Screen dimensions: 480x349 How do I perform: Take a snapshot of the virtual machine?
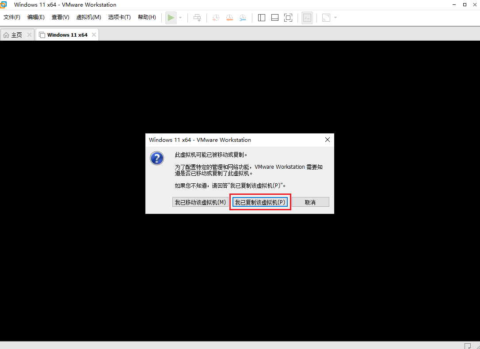(216, 18)
